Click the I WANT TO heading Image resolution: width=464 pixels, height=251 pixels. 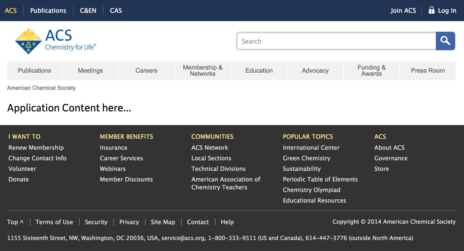coord(24,137)
